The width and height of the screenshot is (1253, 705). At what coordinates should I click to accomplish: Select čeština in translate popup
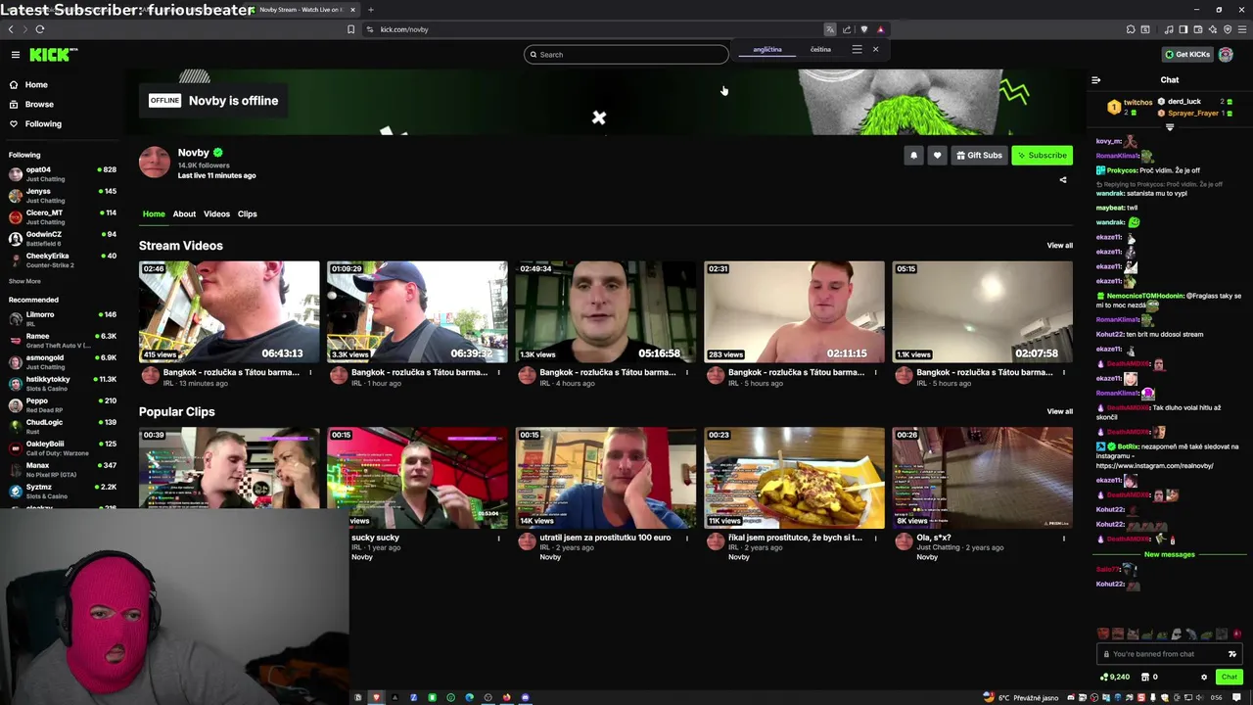(820, 49)
